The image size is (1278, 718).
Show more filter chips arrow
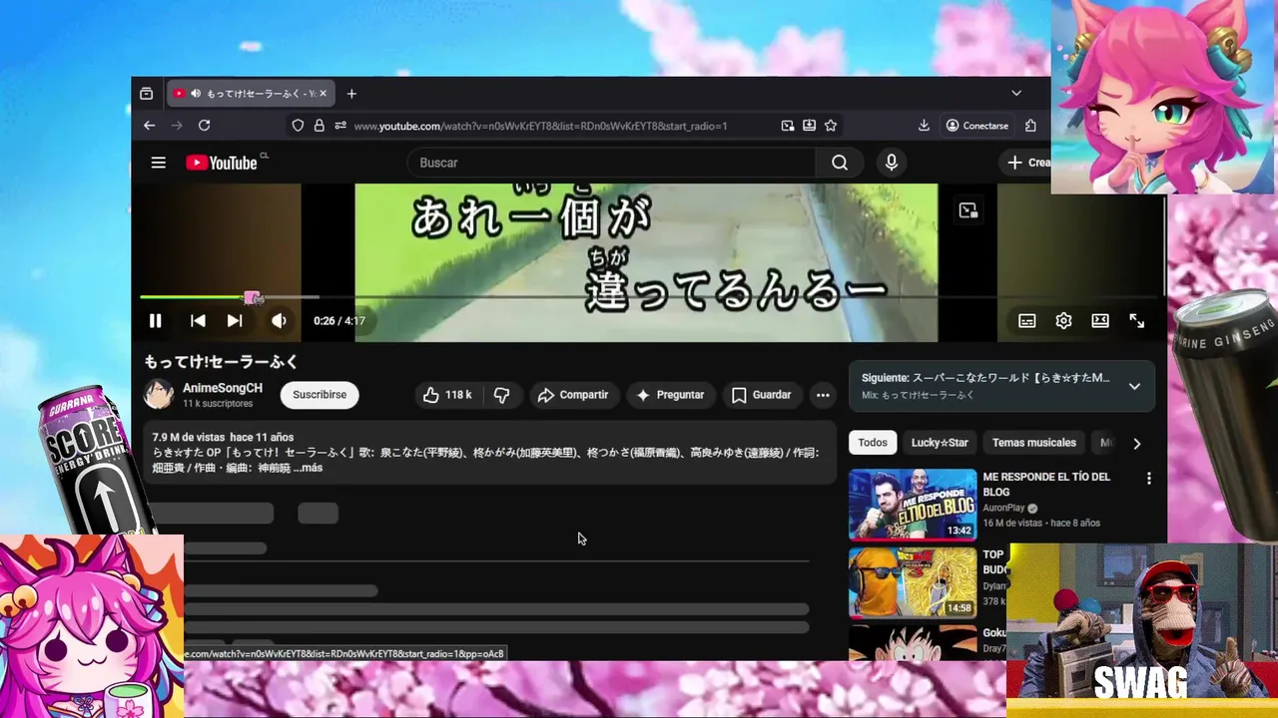coord(1136,443)
